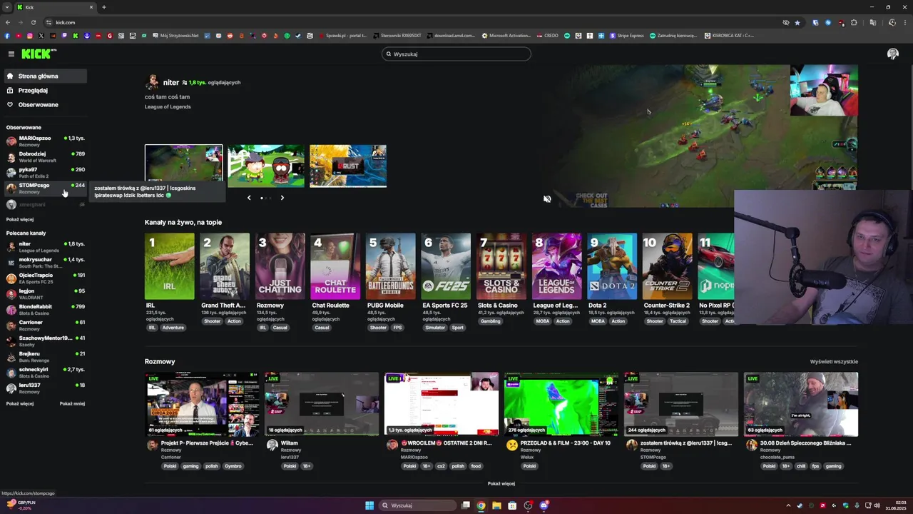Show previous featured stream carousel arrow
Viewport: 913px width, 514px height.
point(249,198)
